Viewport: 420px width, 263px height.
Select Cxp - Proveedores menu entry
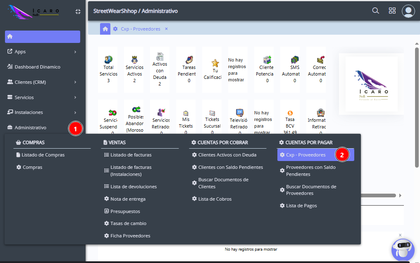[x=305, y=155]
